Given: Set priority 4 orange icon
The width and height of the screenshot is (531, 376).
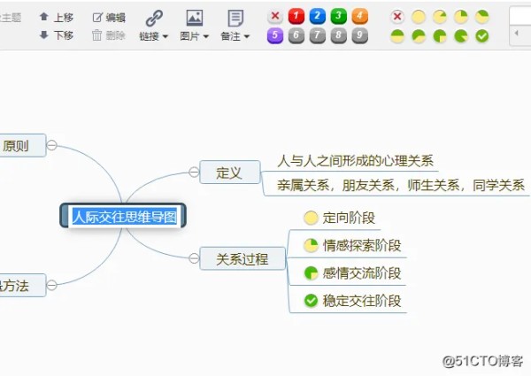Looking at the screenshot, I should 359,16.
